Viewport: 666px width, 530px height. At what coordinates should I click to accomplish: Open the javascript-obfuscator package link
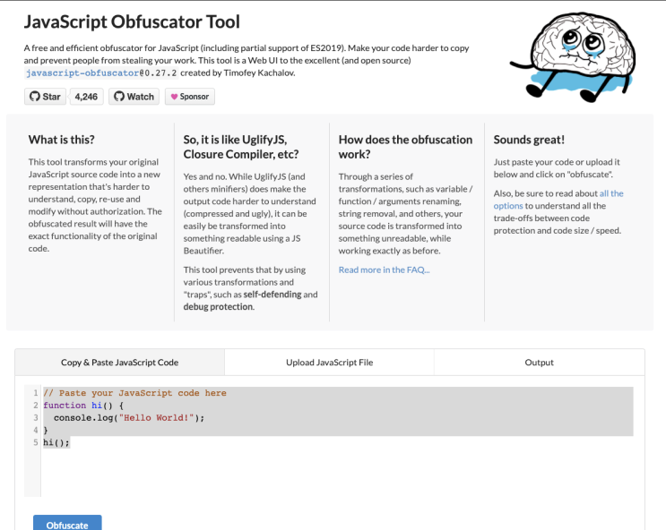pyautogui.click(x=82, y=73)
